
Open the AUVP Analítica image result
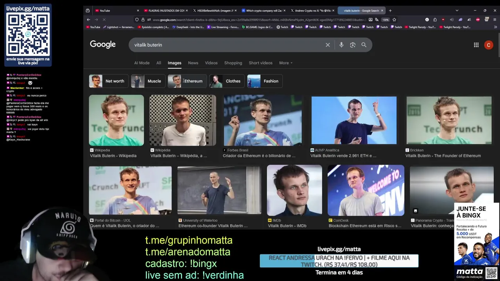coord(354,120)
